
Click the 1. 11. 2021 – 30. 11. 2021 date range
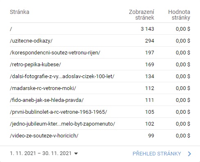41,153
